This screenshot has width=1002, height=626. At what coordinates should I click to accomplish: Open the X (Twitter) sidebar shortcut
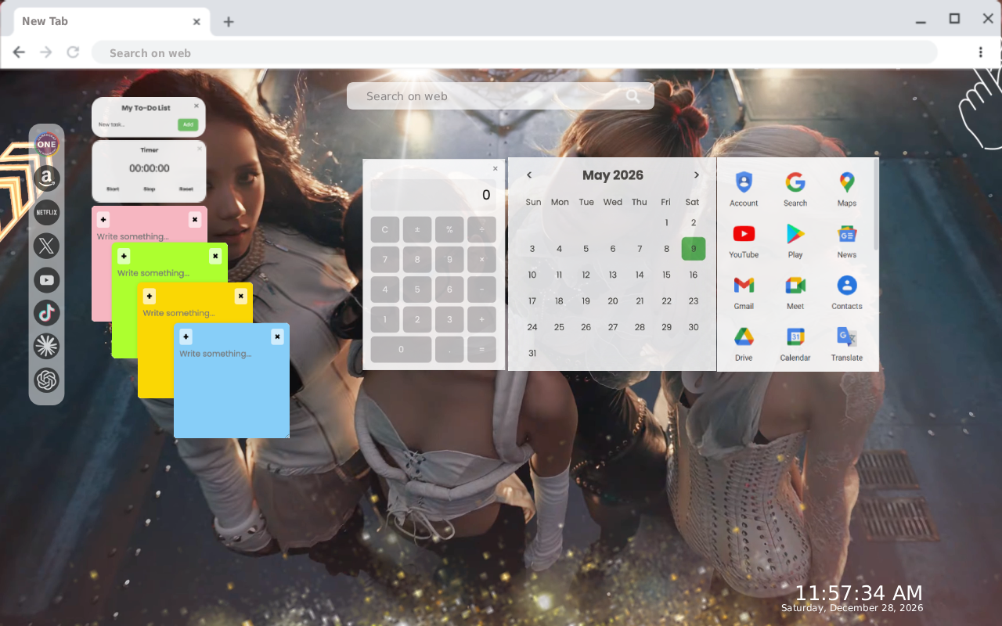click(47, 246)
